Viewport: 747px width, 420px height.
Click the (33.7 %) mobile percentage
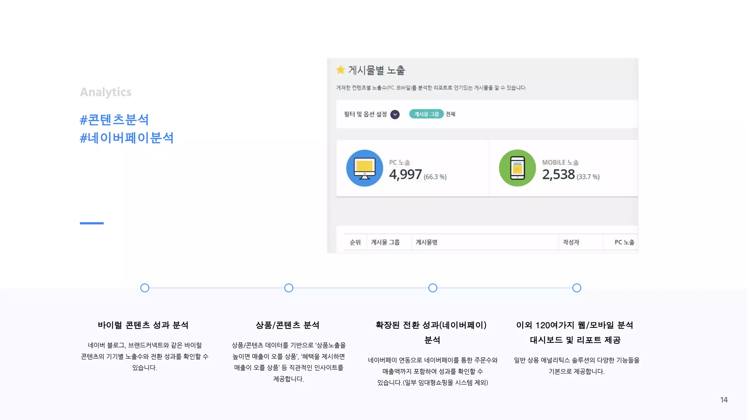tap(588, 177)
